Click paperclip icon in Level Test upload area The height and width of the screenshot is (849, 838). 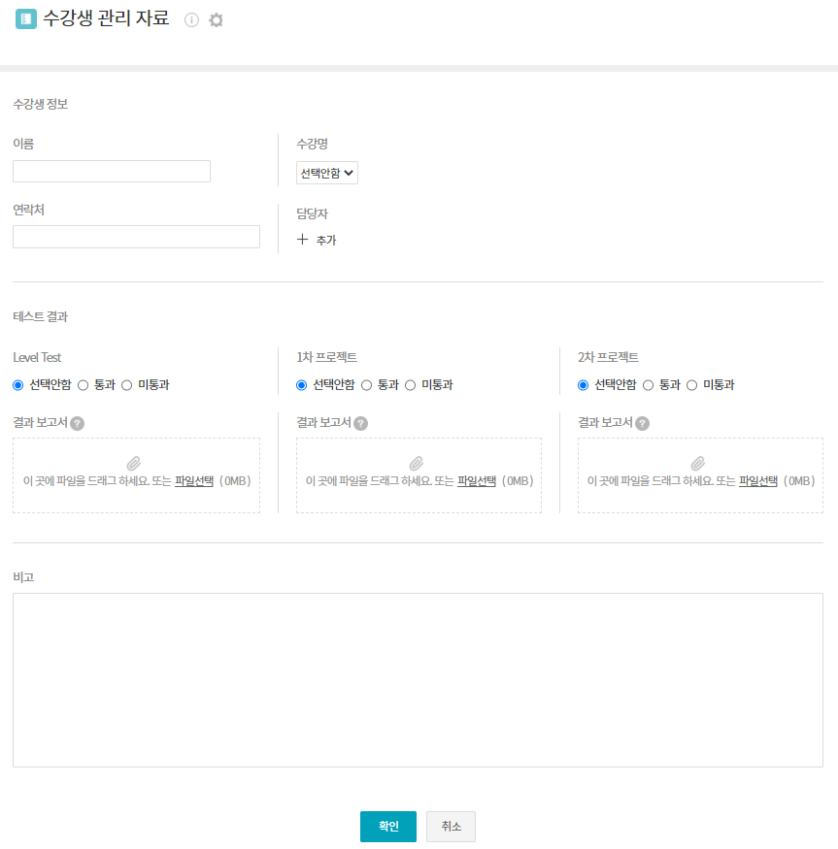pos(134,464)
